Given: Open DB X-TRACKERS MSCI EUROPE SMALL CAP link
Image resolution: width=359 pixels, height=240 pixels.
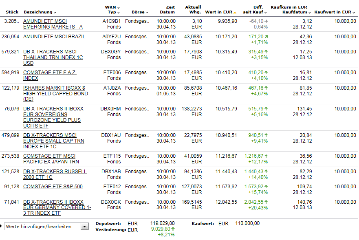Looking at the screenshot, I should coord(53,141).
